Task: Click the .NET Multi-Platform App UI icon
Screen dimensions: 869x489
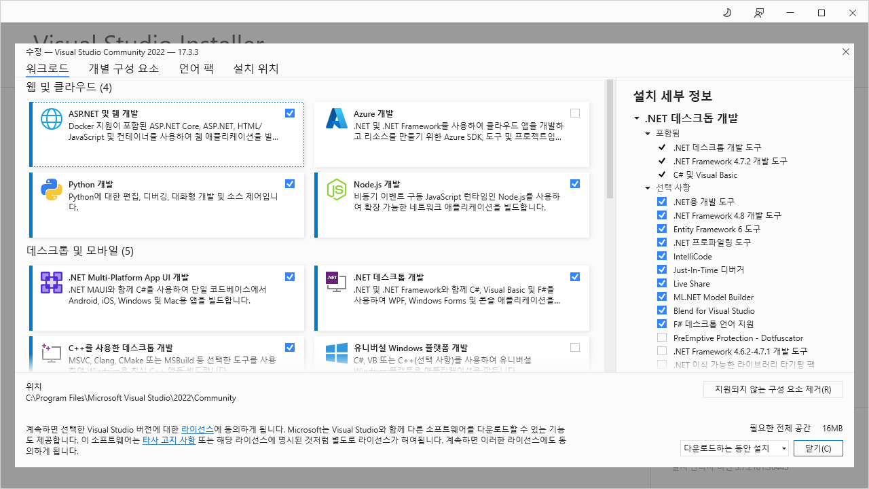Action: (52, 283)
